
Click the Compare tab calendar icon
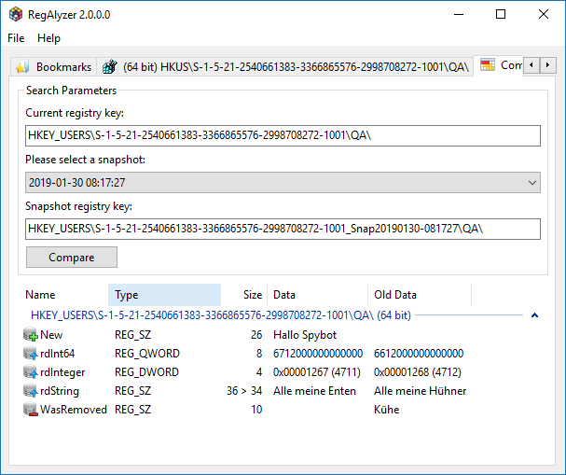(x=488, y=65)
